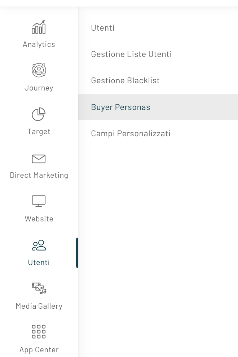This screenshot has width=238, height=357.
Task: Open the Utenti submenu entry at top
Action: pos(103,28)
